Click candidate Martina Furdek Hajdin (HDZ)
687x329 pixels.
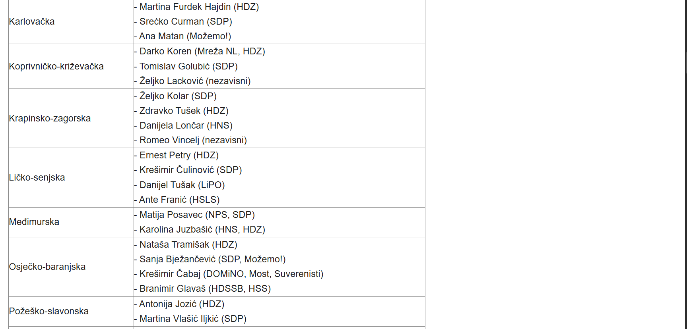point(199,7)
